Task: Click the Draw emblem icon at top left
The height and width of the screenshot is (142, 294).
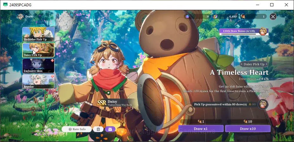Action: [20, 16]
